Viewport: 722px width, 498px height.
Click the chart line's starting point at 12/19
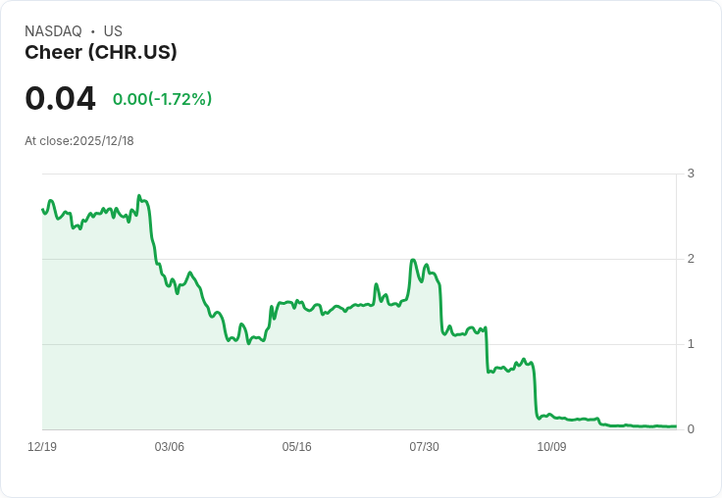[x=43, y=209]
